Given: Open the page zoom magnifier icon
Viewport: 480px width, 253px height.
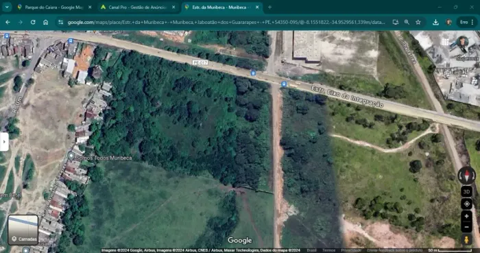Looking at the screenshot, I should tap(407, 22).
